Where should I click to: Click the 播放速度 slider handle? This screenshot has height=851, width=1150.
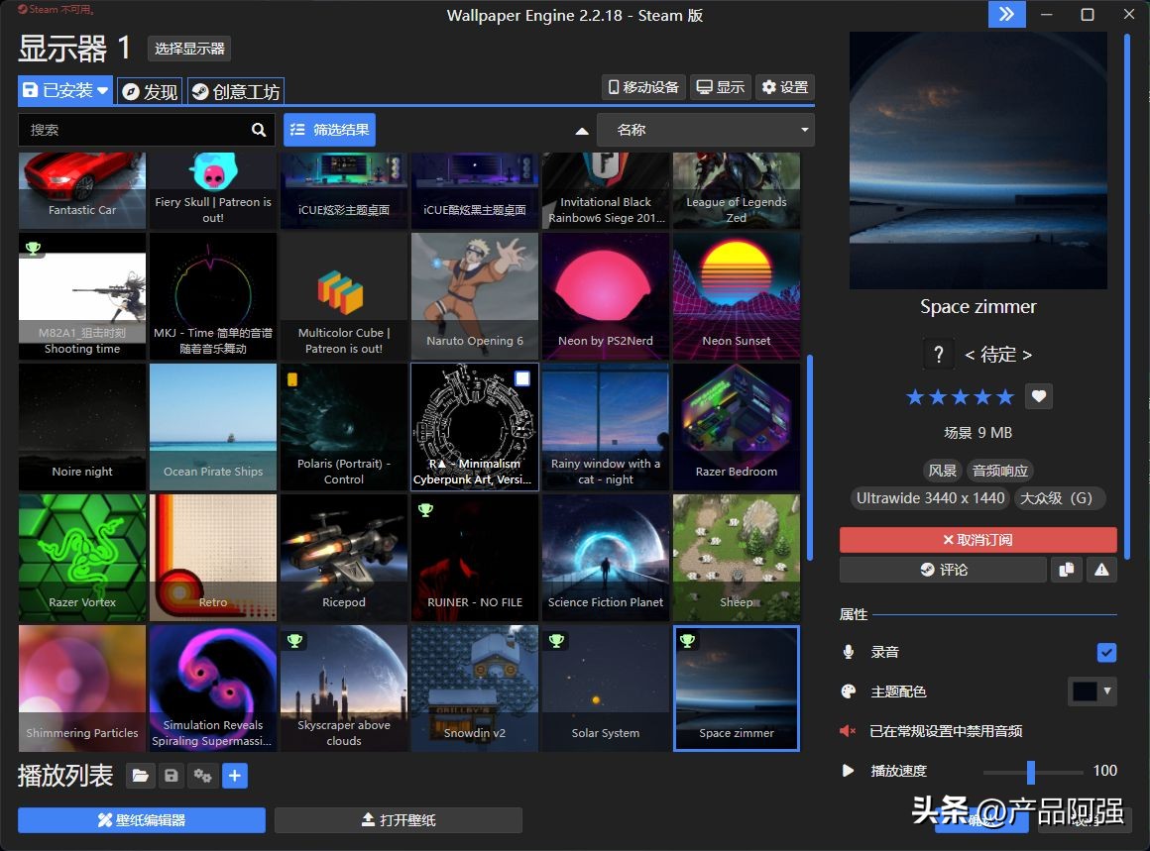click(x=1031, y=771)
